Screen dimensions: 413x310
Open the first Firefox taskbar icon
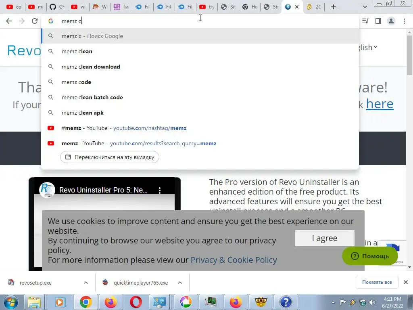tap(111, 302)
